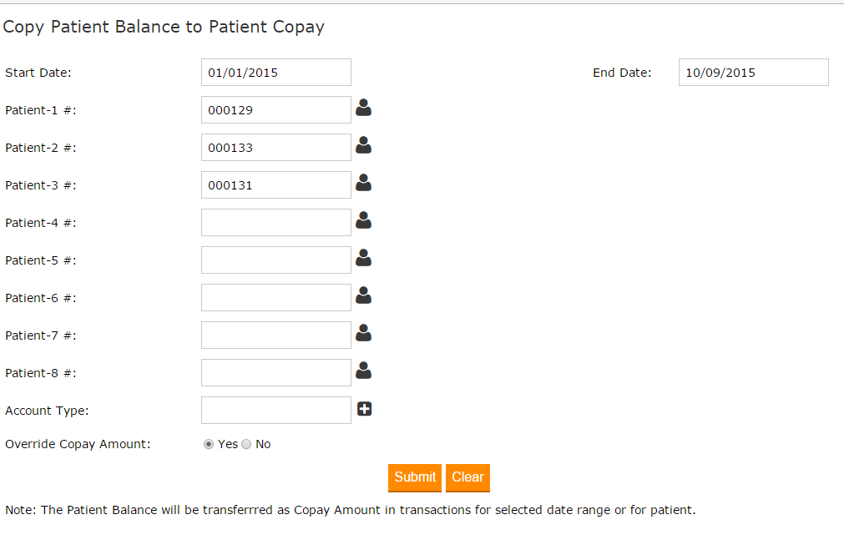Open patient lookup icon for Patient-2
Viewport: 844px width, 550px height.
tap(363, 145)
